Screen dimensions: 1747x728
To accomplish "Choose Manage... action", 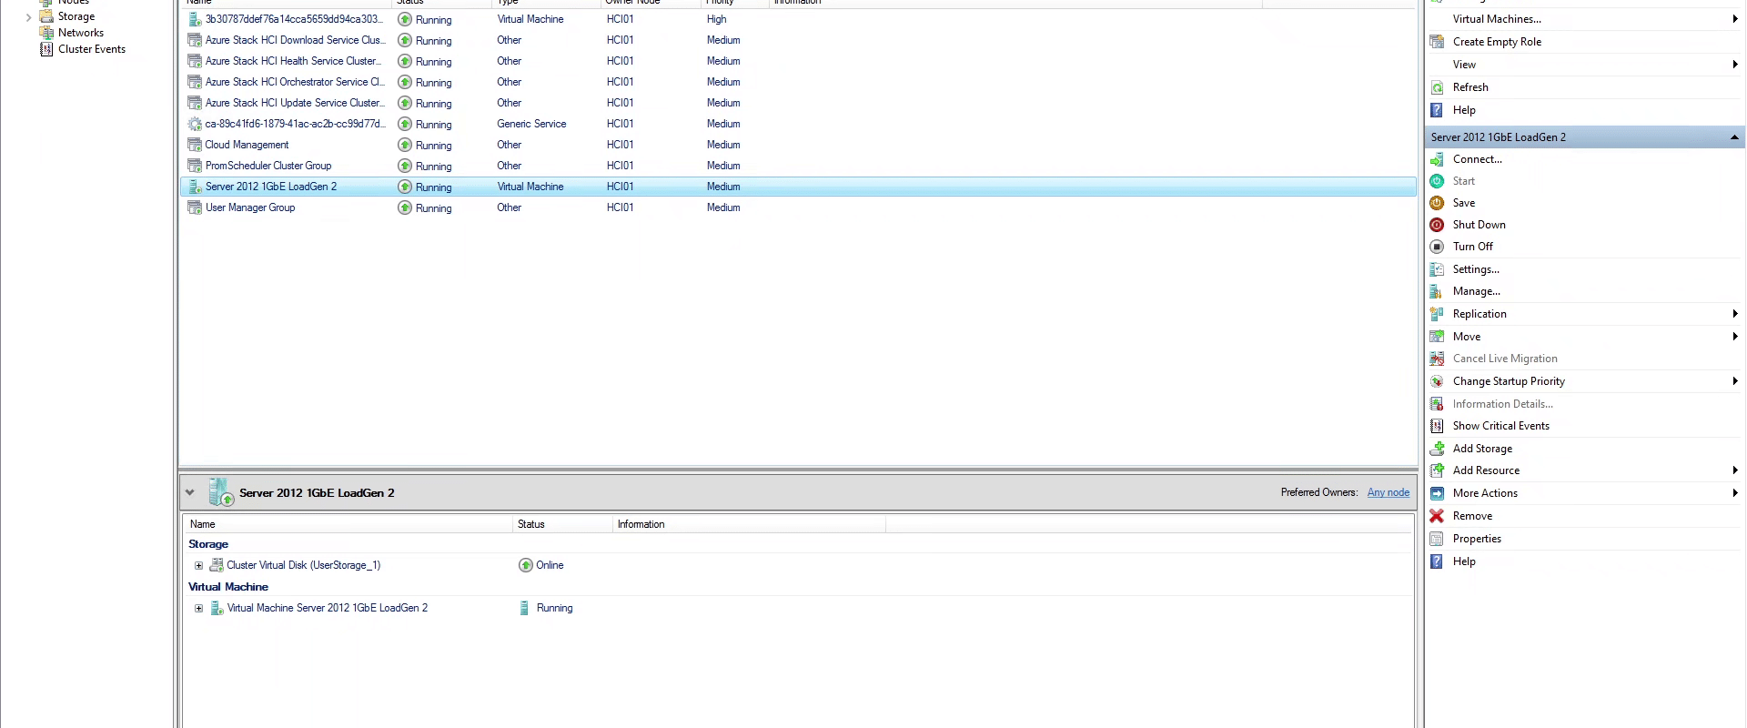I will click(1476, 291).
